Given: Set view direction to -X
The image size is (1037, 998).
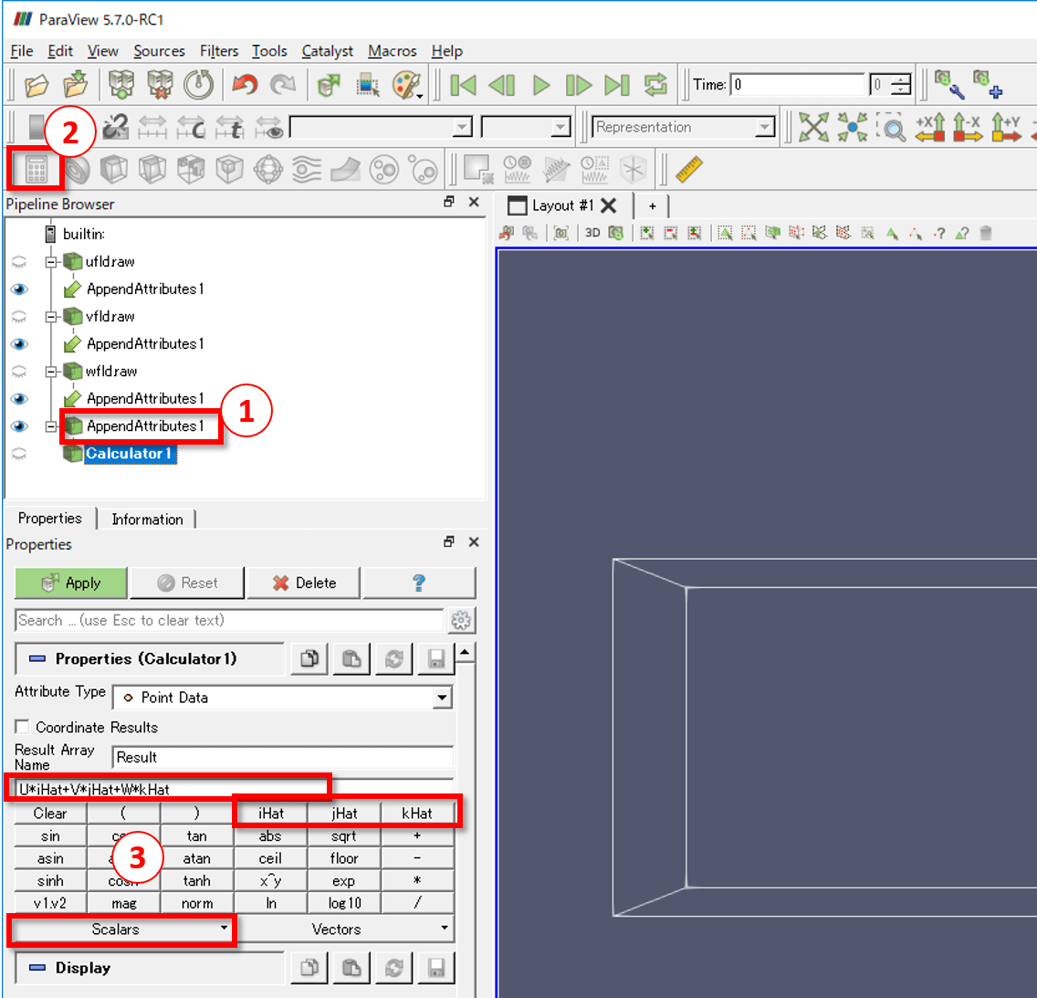Looking at the screenshot, I should point(968,127).
